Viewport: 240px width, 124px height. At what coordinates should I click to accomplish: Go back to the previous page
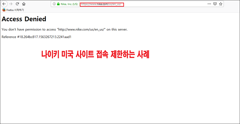click(4, 4)
